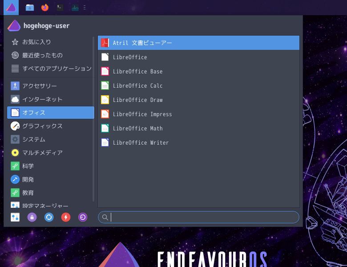Open Atril document viewer icon
Viewport: 347px width, 267px height.
click(105, 43)
